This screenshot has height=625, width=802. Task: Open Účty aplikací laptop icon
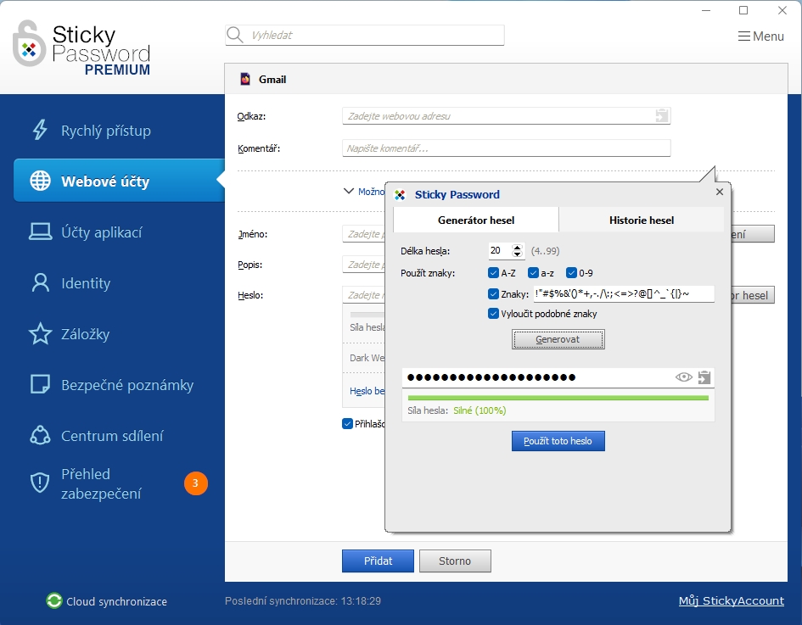pos(40,232)
